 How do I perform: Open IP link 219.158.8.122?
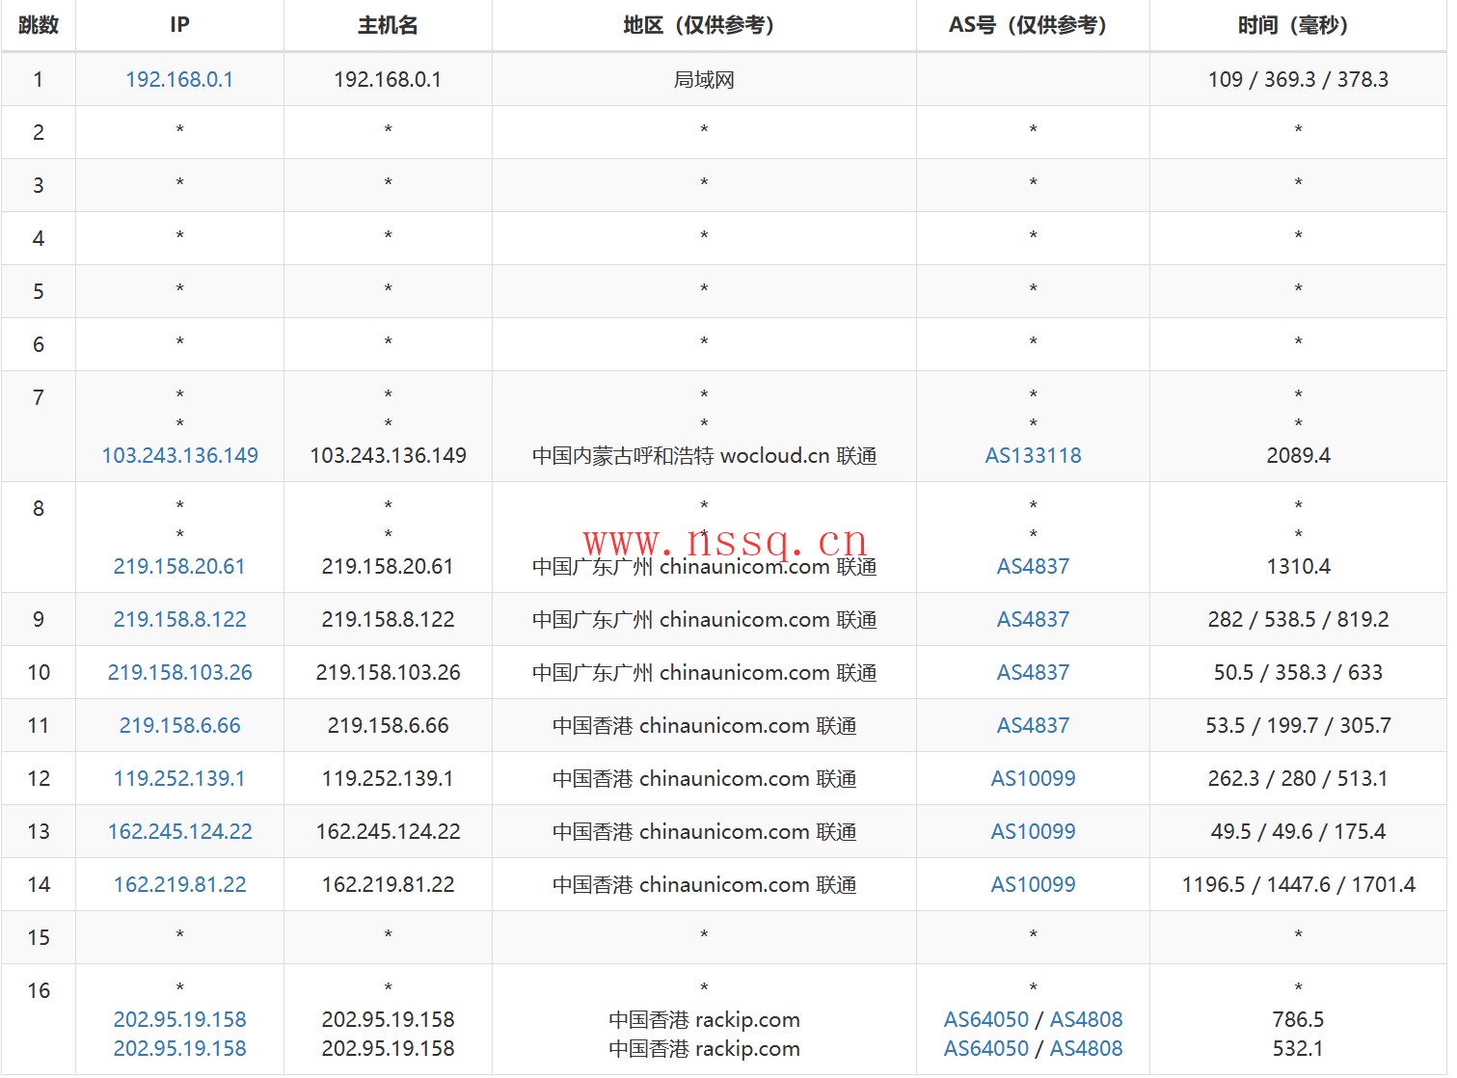(x=179, y=619)
